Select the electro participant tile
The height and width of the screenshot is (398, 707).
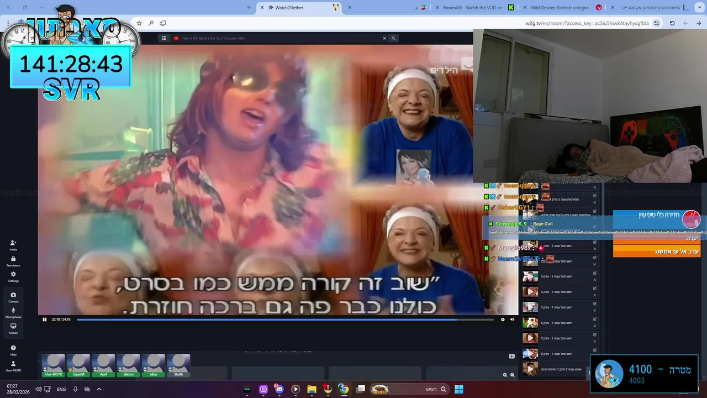click(x=128, y=365)
